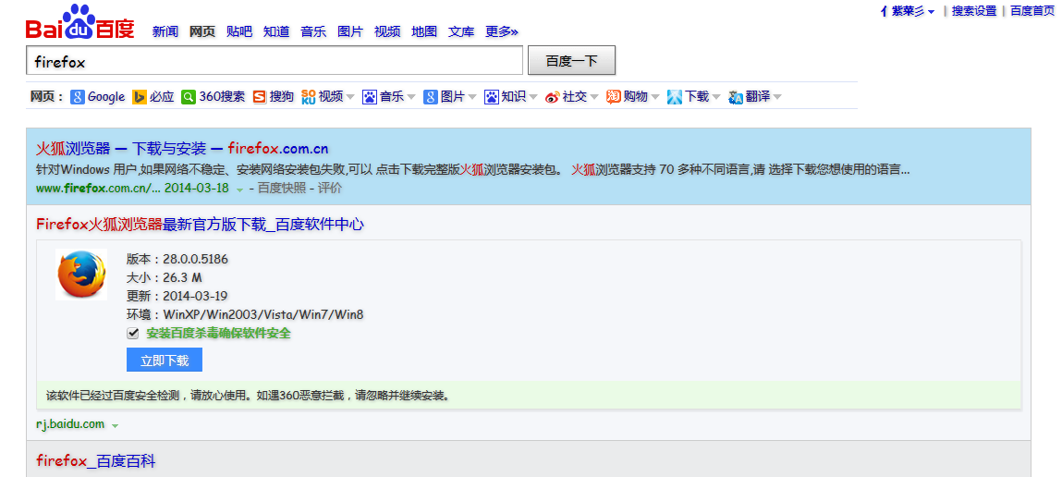Screen dimensions: 1062x477
Task: Switch to the 图片 top navigation tab
Action: click(x=350, y=31)
